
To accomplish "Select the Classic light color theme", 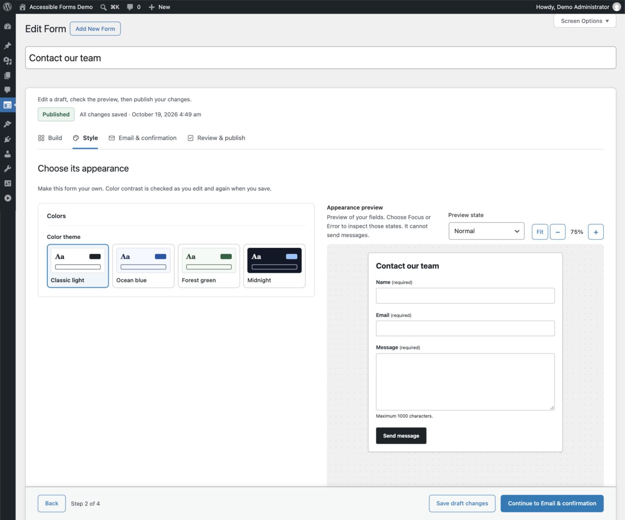I will pyautogui.click(x=78, y=266).
